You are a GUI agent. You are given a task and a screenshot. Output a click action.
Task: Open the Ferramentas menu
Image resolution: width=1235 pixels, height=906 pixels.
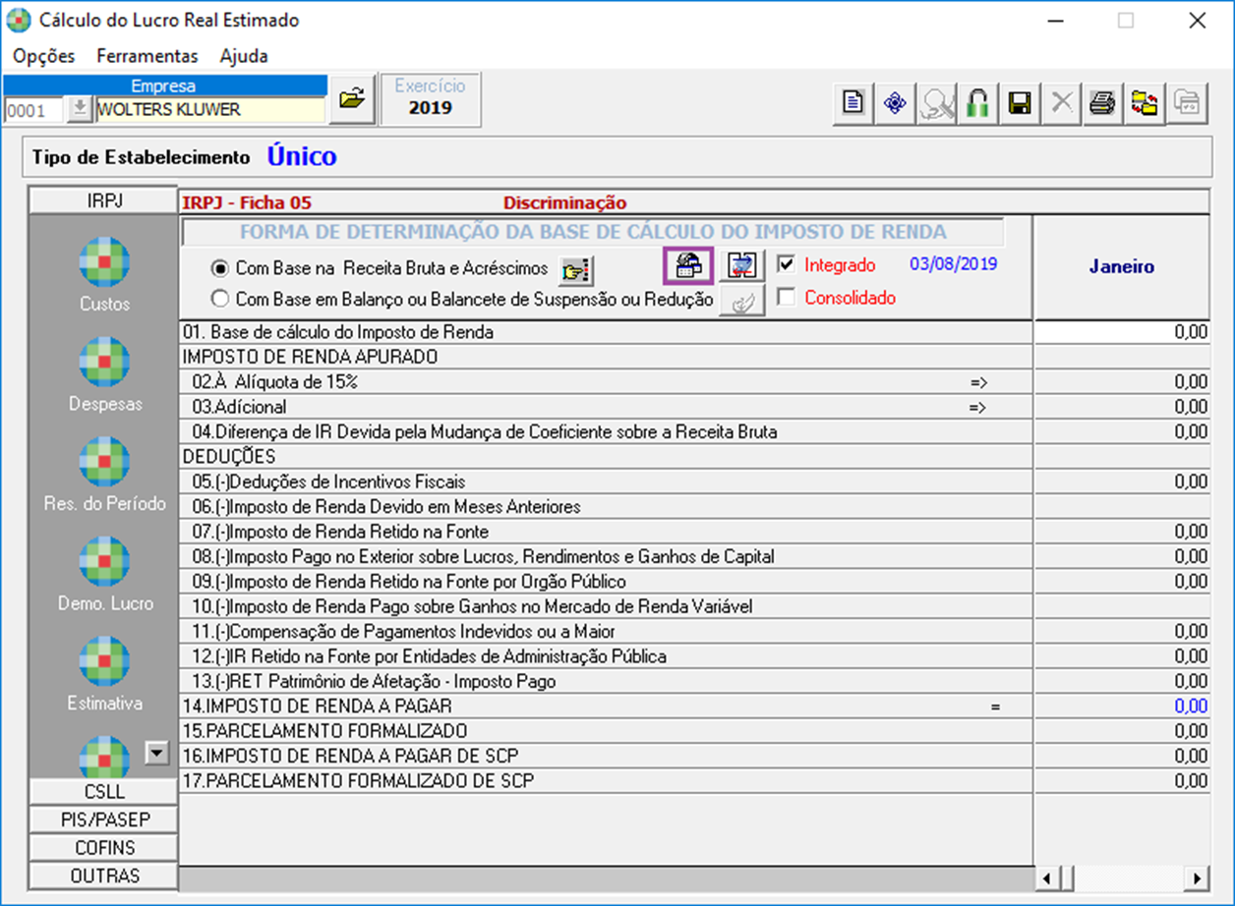(147, 56)
